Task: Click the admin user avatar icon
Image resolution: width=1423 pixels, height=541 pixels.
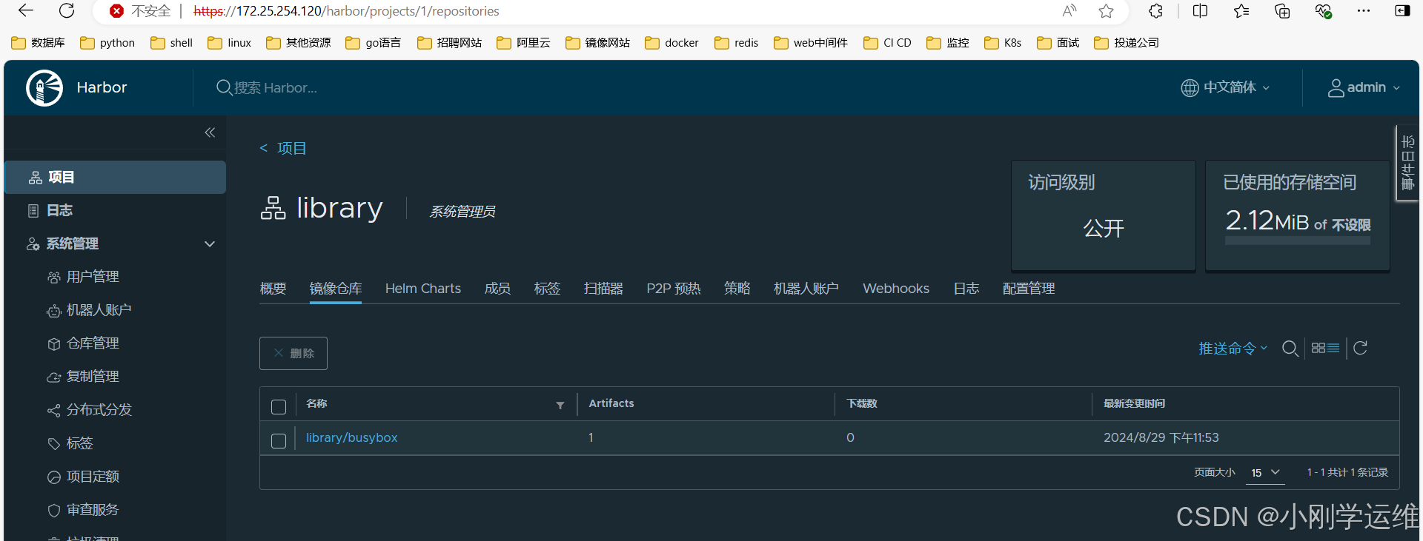Action: coord(1336,88)
